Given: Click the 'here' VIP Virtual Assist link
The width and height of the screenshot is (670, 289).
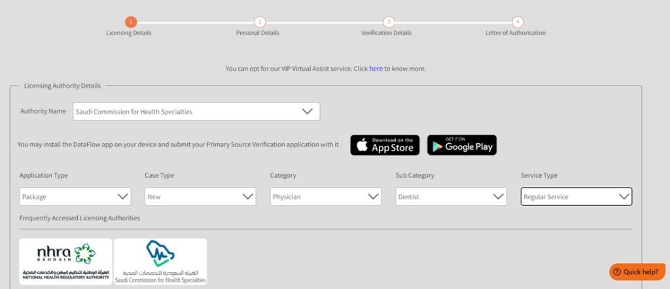Looking at the screenshot, I should pos(376,68).
